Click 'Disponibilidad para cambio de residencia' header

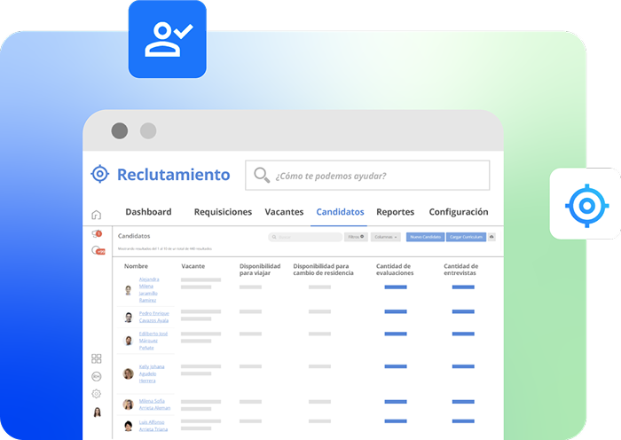click(323, 270)
